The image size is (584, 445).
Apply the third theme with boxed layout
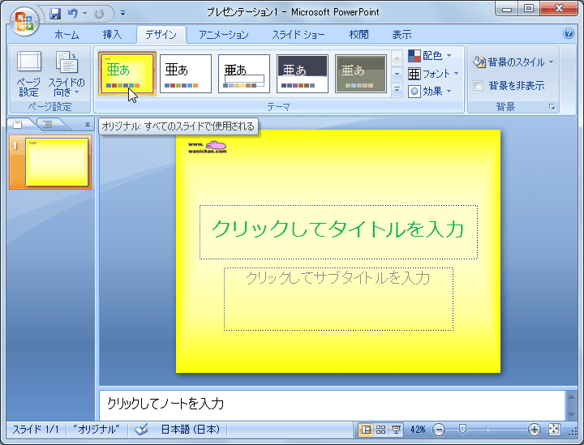(244, 74)
